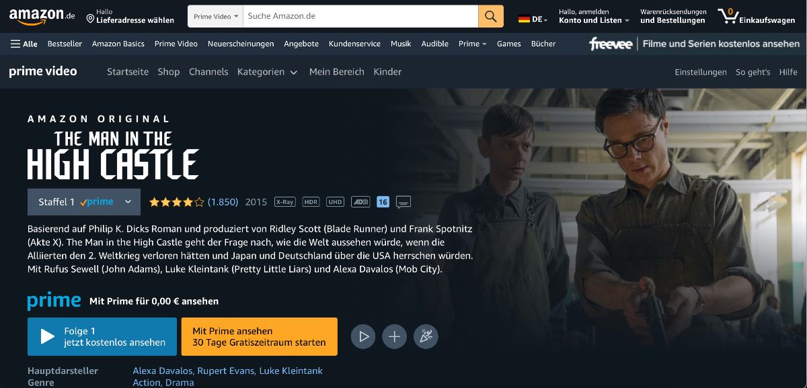This screenshot has width=807, height=388.
Task: Open Hilfe link
Action: [788, 72]
